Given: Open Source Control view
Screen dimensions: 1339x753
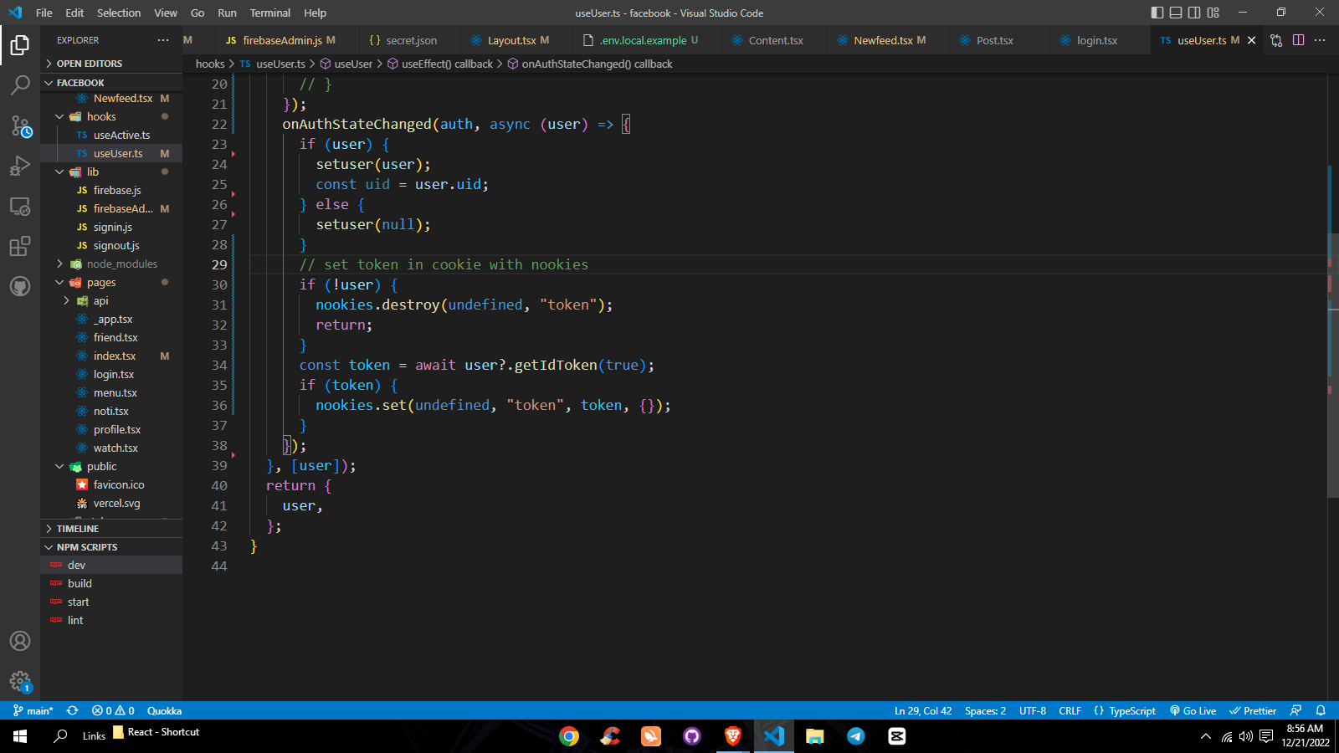Looking at the screenshot, I should pos(20,125).
